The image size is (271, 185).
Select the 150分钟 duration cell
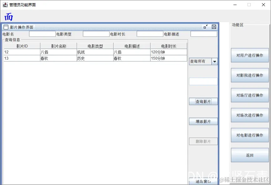point(169,58)
